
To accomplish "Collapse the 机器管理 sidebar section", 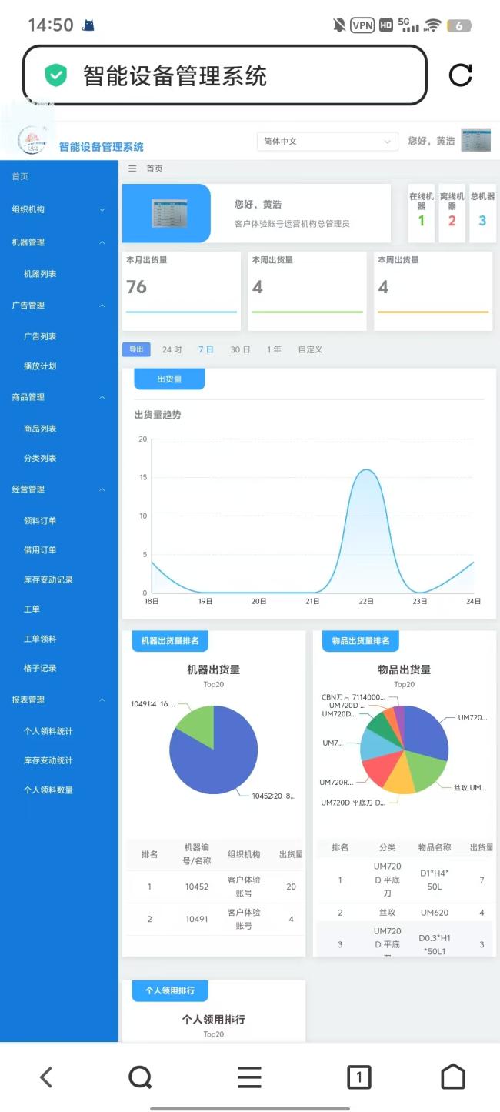I will [58, 242].
